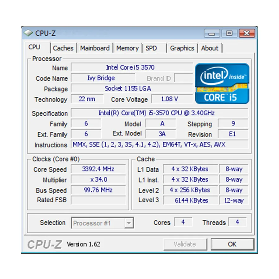Click the Revision value E1
This screenshot has height=279, width=279.
(x=233, y=134)
